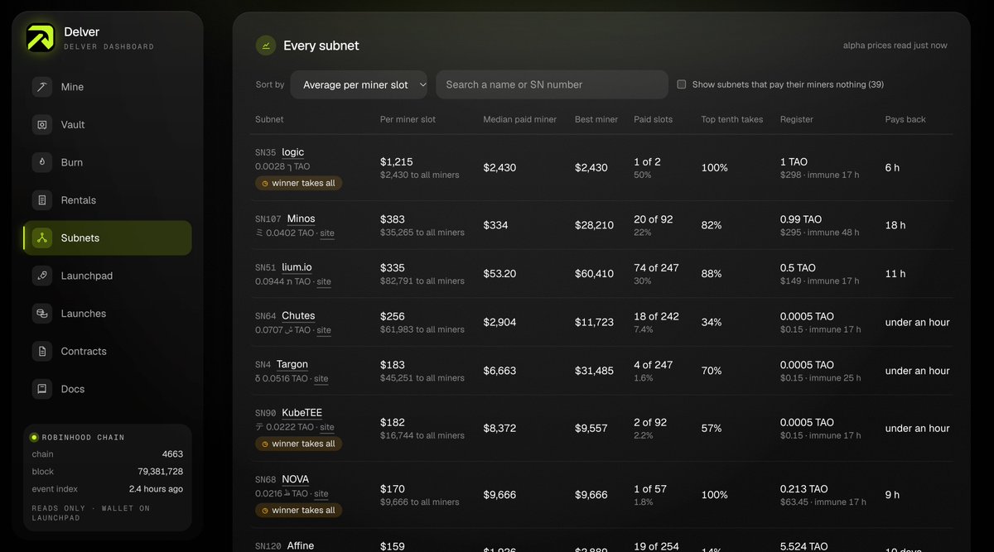Open the Docs page
Image resolution: width=994 pixels, height=552 pixels.
pyautogui.click(x=108, y=389)
